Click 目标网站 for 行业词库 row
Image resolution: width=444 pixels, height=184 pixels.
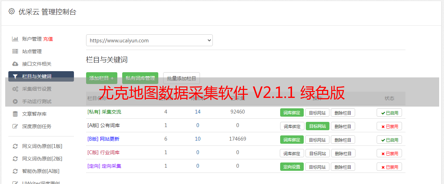point(318,153)
